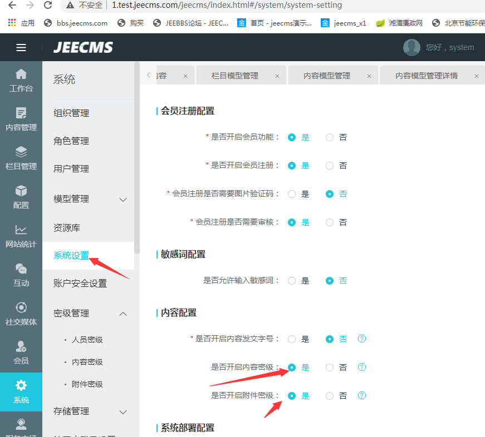
Task: Open 组织管理 in system menu
Action: click(71, 113)
